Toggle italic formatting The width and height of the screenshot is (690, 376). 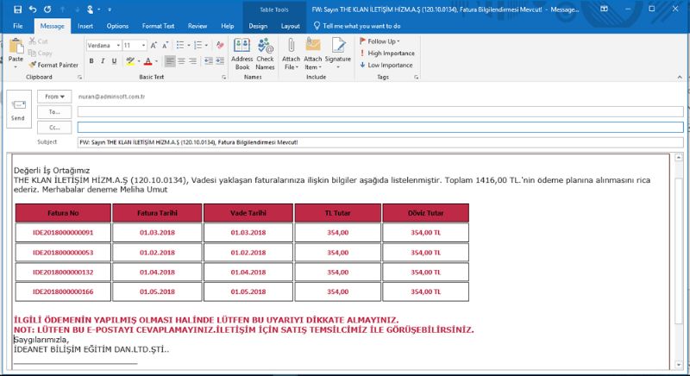(103, 61)
